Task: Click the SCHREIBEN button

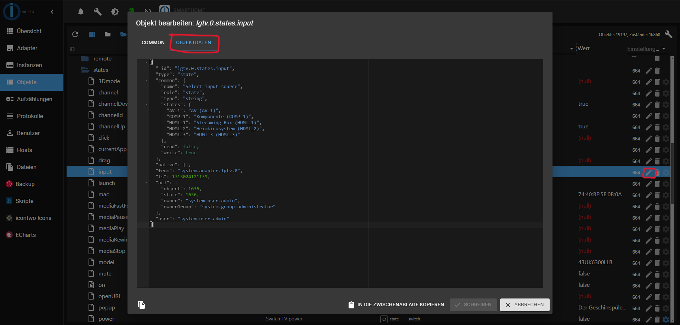Action: [x=473, y=305]
